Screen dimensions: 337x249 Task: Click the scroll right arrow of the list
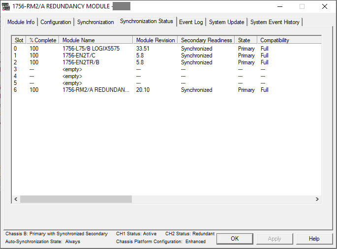coord(317,199)
